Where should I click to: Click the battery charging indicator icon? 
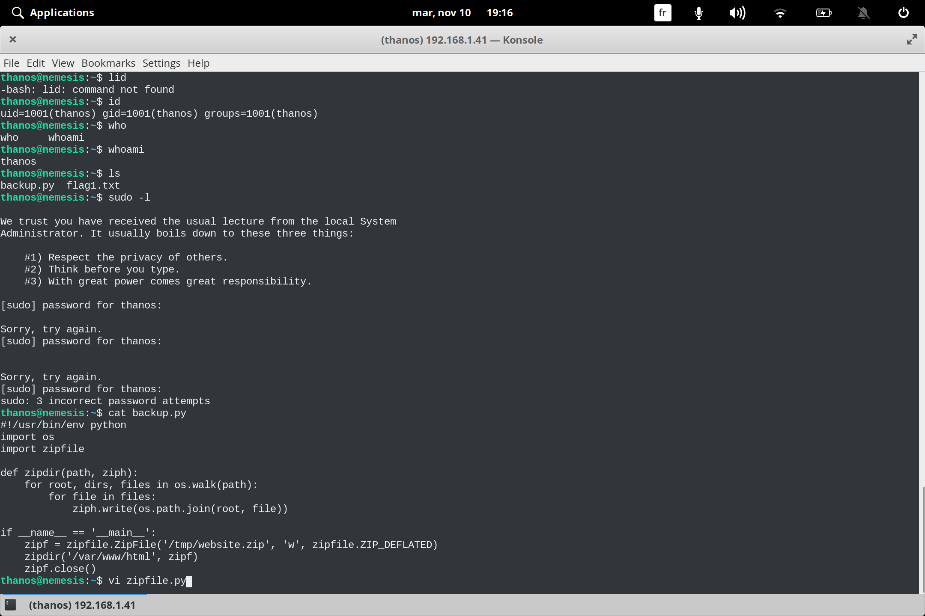click(x=824, y=13)
